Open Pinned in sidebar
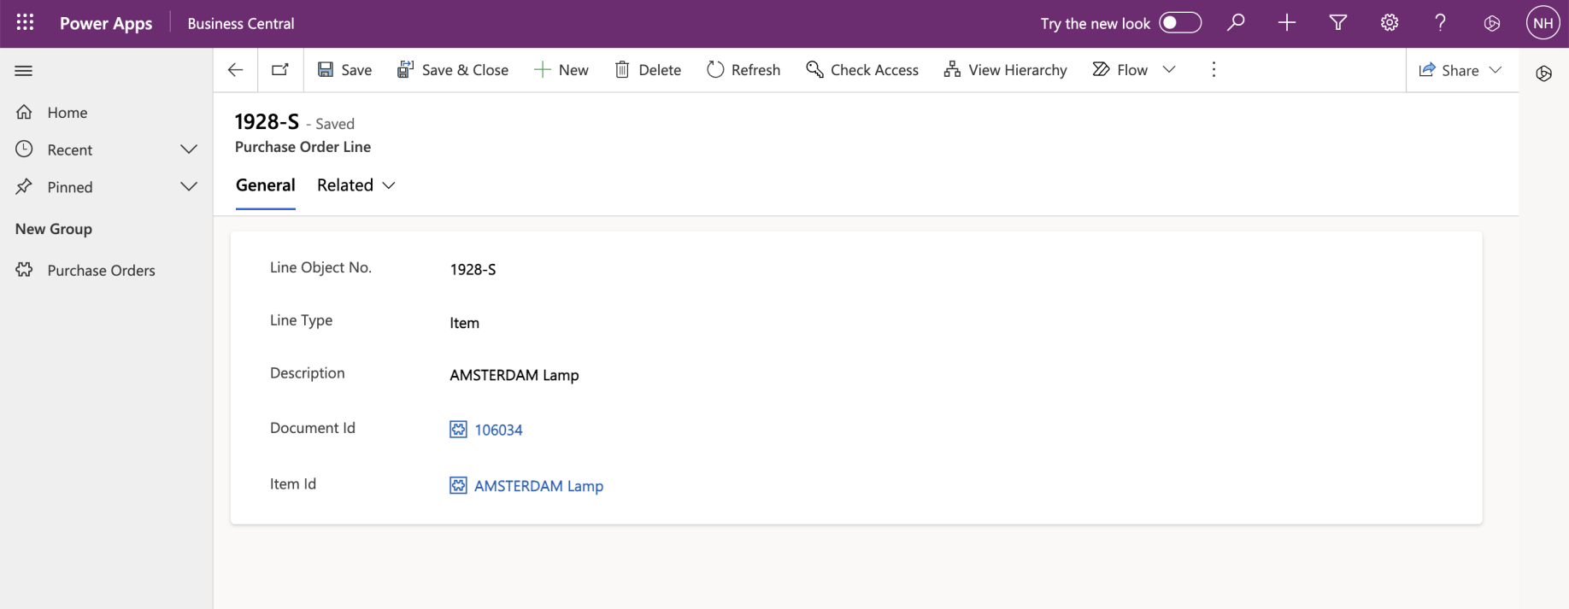The width and height of the screenshot is (1569, 609). coord(70,187)
